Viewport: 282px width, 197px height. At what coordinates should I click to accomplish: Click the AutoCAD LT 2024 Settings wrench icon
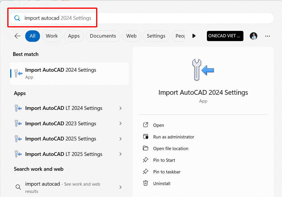click(18, 108)
